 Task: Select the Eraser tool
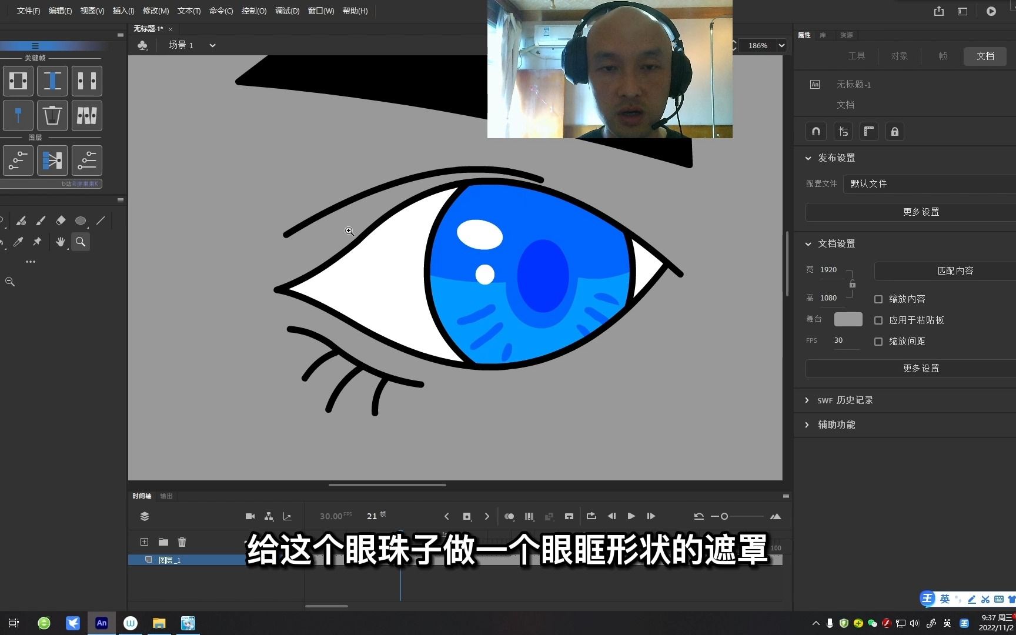pyautogui.click(x=61, y=220)
